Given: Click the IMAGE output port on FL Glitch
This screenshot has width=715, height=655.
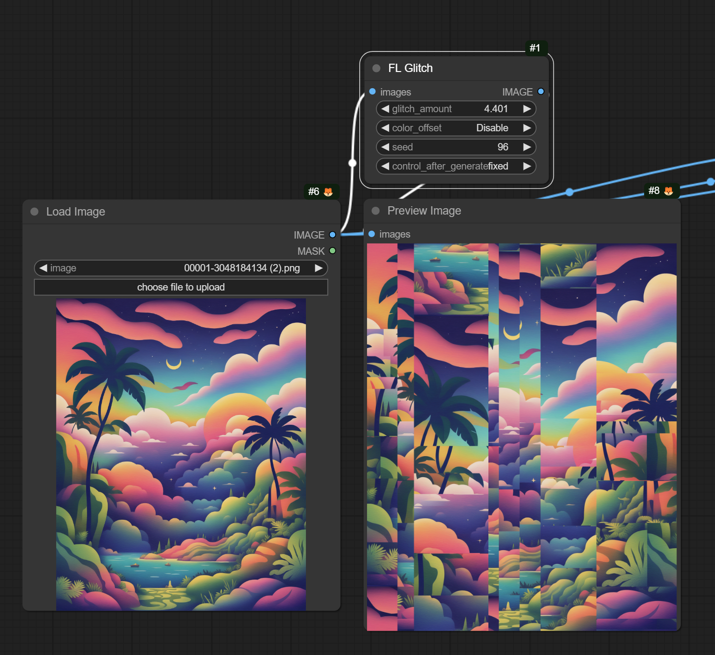Looking at the screenshot, I should 541,92.
